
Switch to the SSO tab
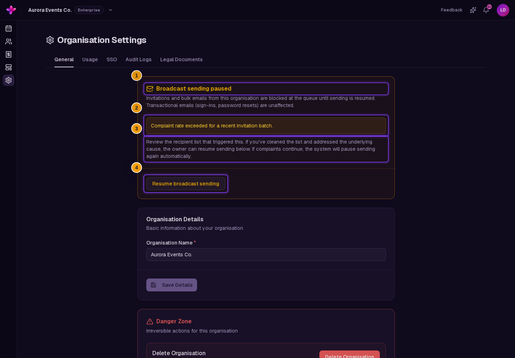tap(112, 59)
